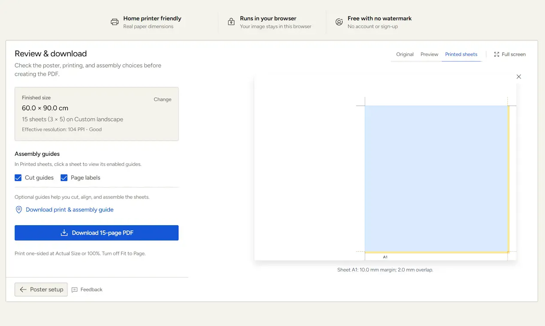Click the location pin icon beside the assembly guide link
545x326 pixels.
(x=18, y=210)
